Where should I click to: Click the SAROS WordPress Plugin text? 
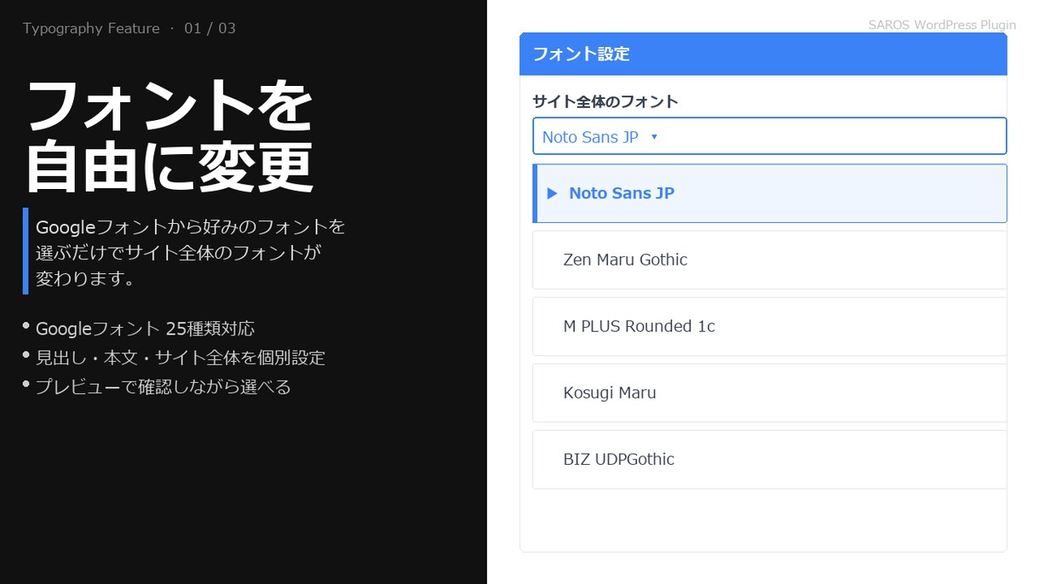pyautogui.click(x=942, y=25)
